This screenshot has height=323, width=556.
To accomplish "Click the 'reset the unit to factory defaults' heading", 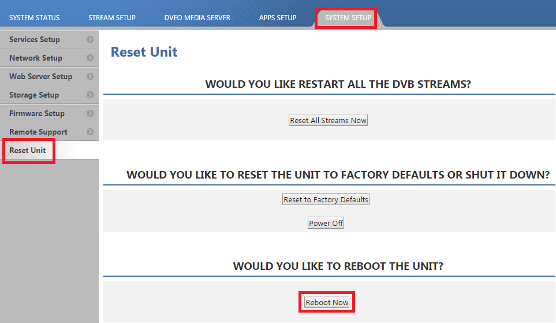I will [x=338, y=175].
